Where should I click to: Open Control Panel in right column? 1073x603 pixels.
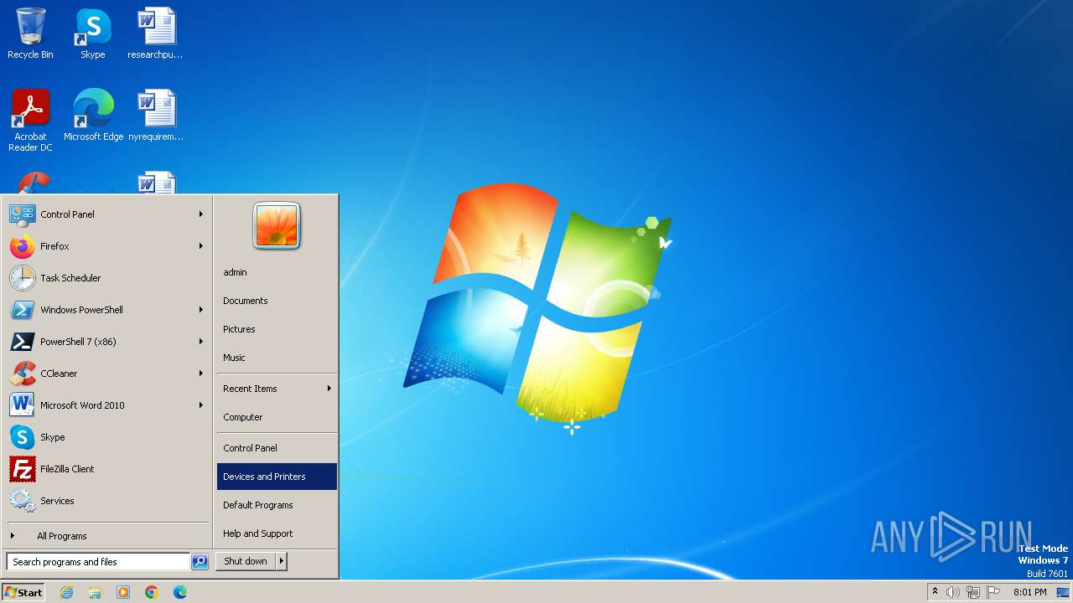(277, 448)
